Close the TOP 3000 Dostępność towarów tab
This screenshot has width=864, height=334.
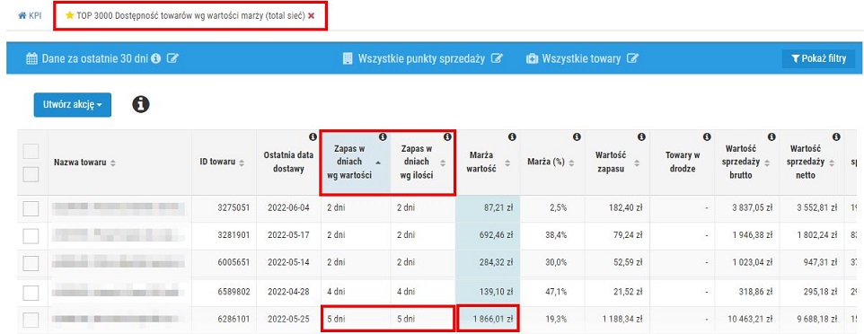point(312,16)
